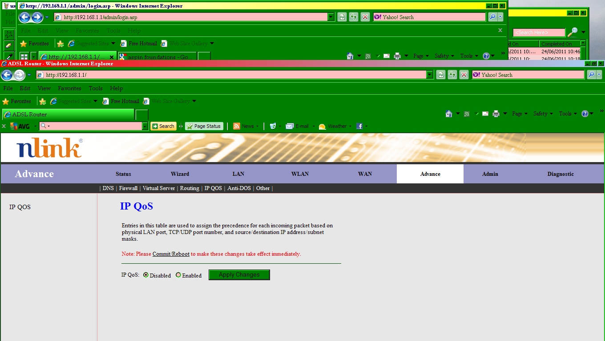Click the Add to Favorites Bar star icon
This screenshot has height=341, width=605.
click(x=43, y=101)
